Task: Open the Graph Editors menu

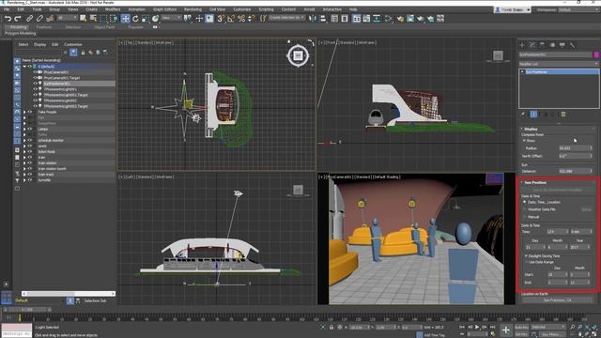Action: [165, 9]
